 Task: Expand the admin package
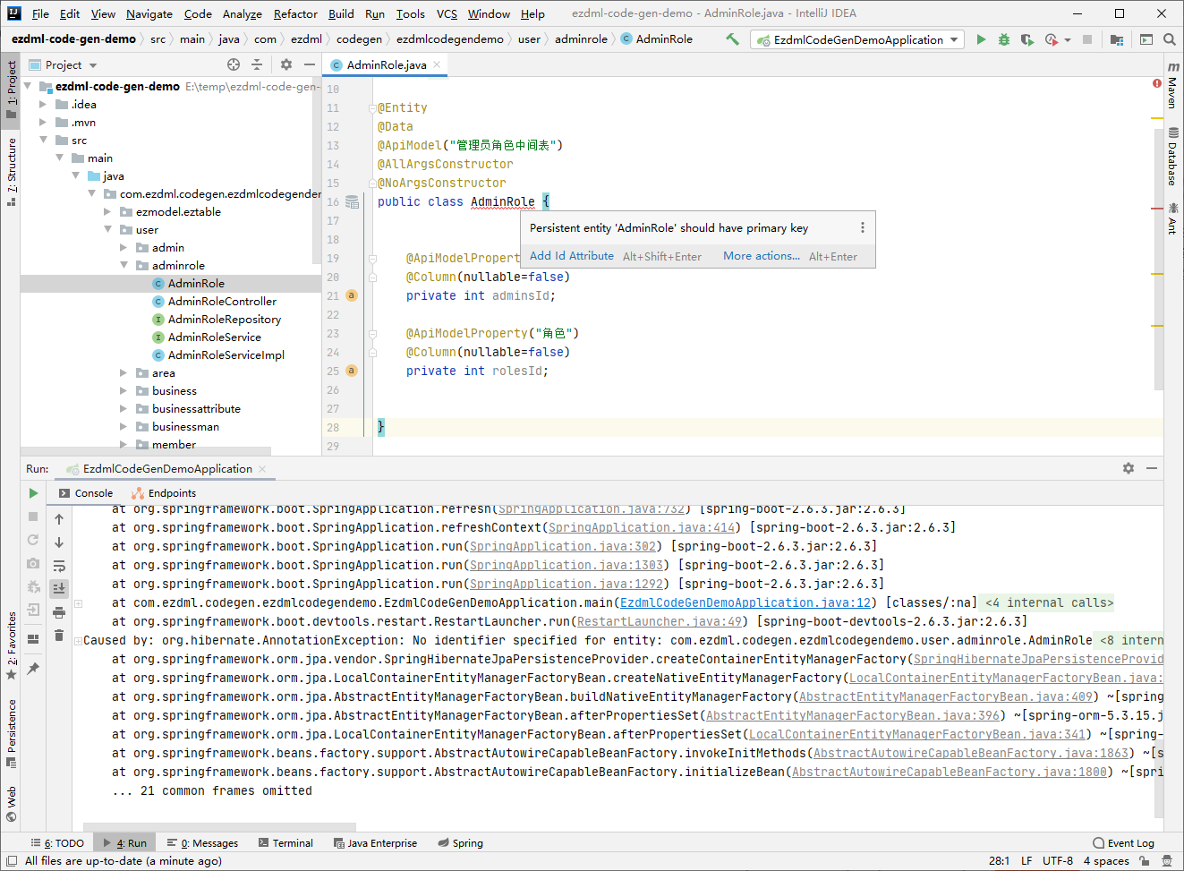[x=124, y=247]
